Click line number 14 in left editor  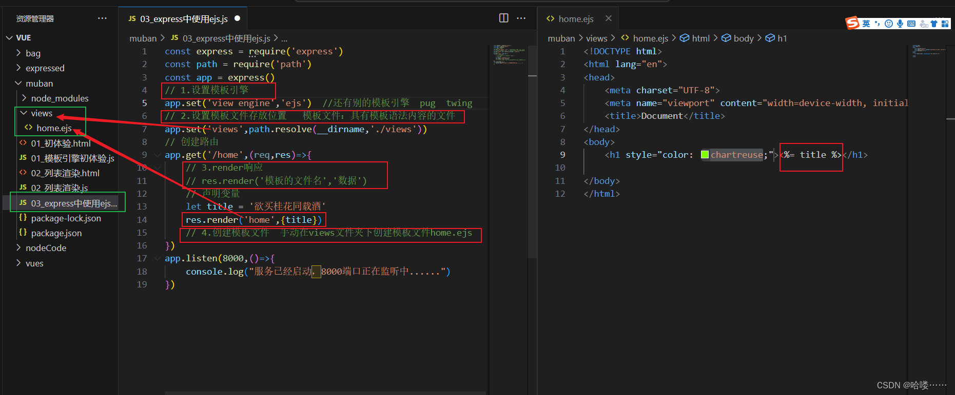point(142,219)
